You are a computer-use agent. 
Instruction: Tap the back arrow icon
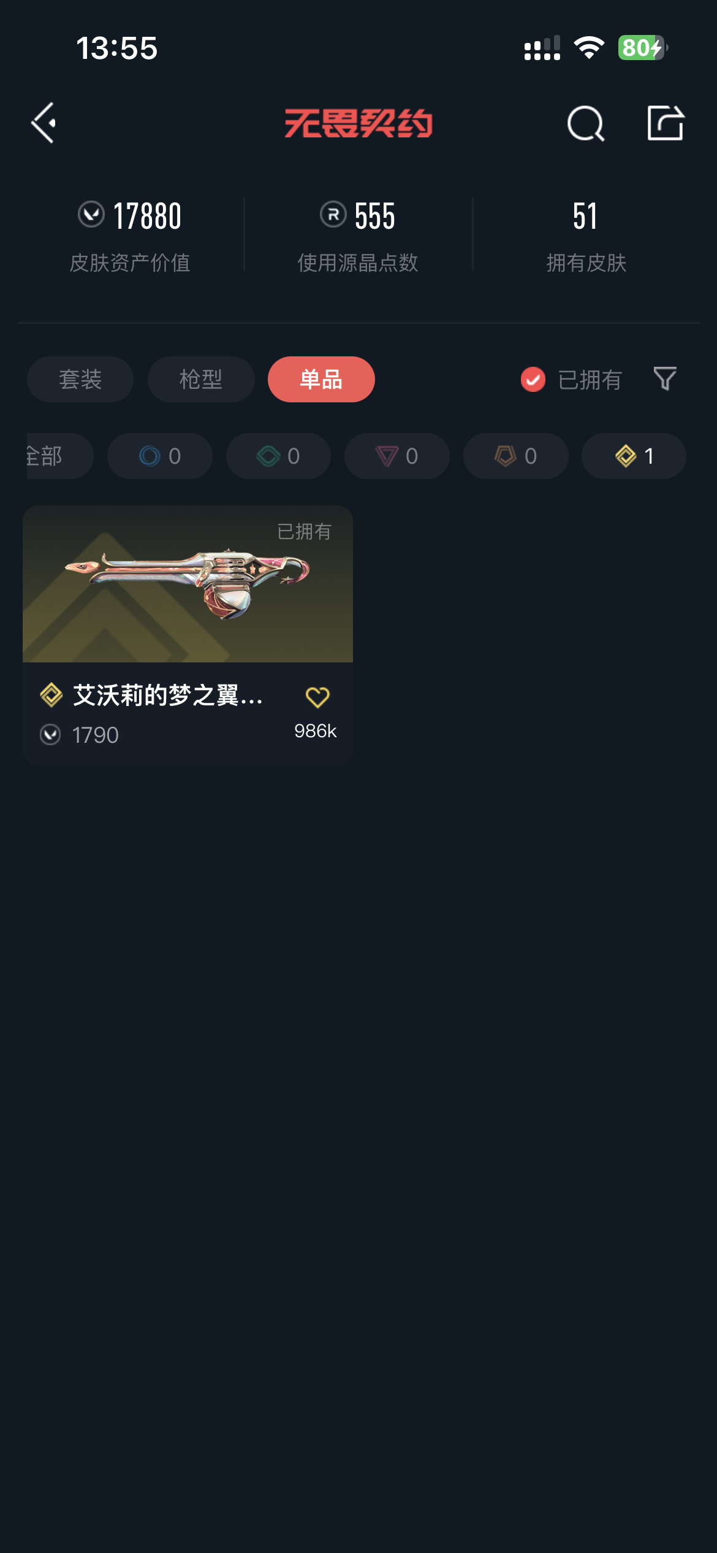click(44, 123)
